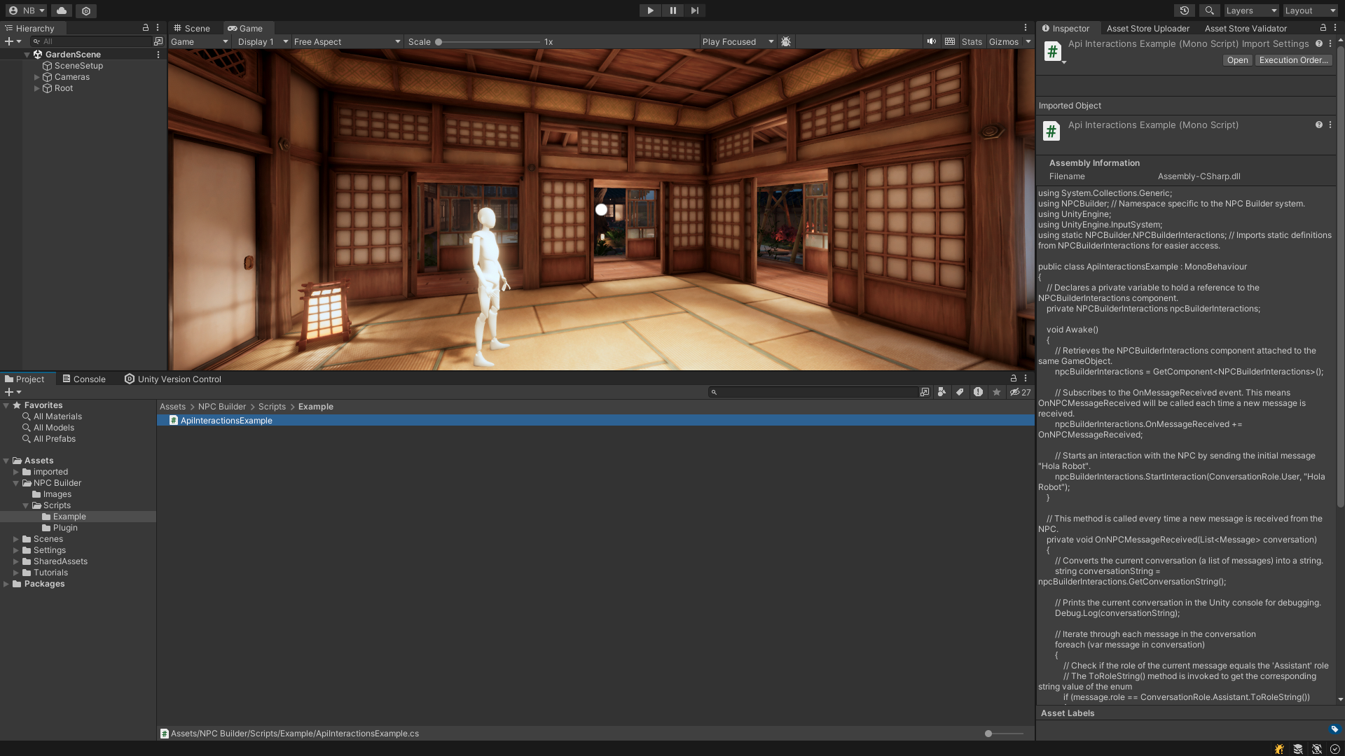Open the search by type filter in Project

click(941, 392)
